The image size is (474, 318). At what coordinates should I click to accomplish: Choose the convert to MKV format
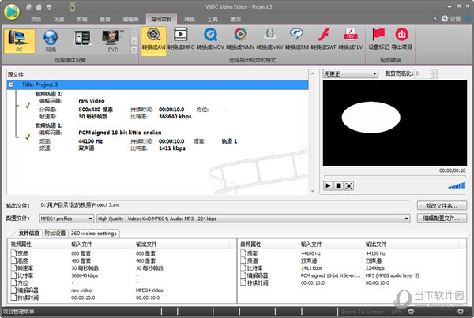(x=270, y=39)
